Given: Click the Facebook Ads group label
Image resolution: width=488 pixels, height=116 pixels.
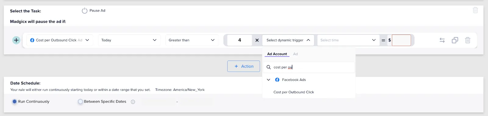Looking at the screenshot, I should point(294,80).
